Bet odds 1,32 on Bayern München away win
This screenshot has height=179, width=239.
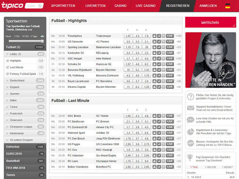[x=146, y=70]
